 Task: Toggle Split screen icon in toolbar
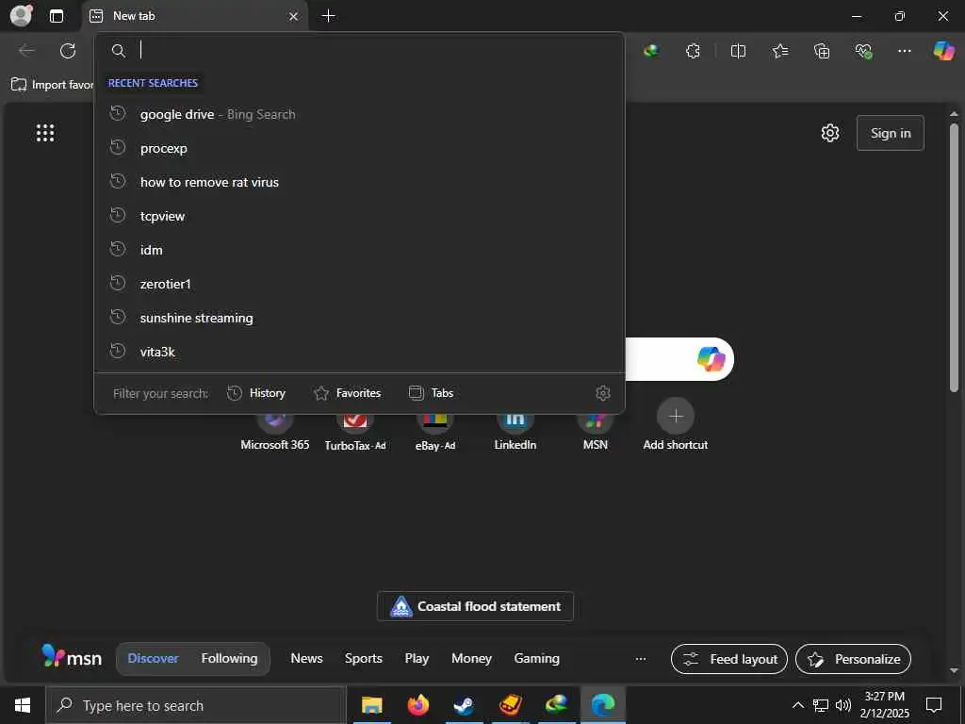point(738,51)
